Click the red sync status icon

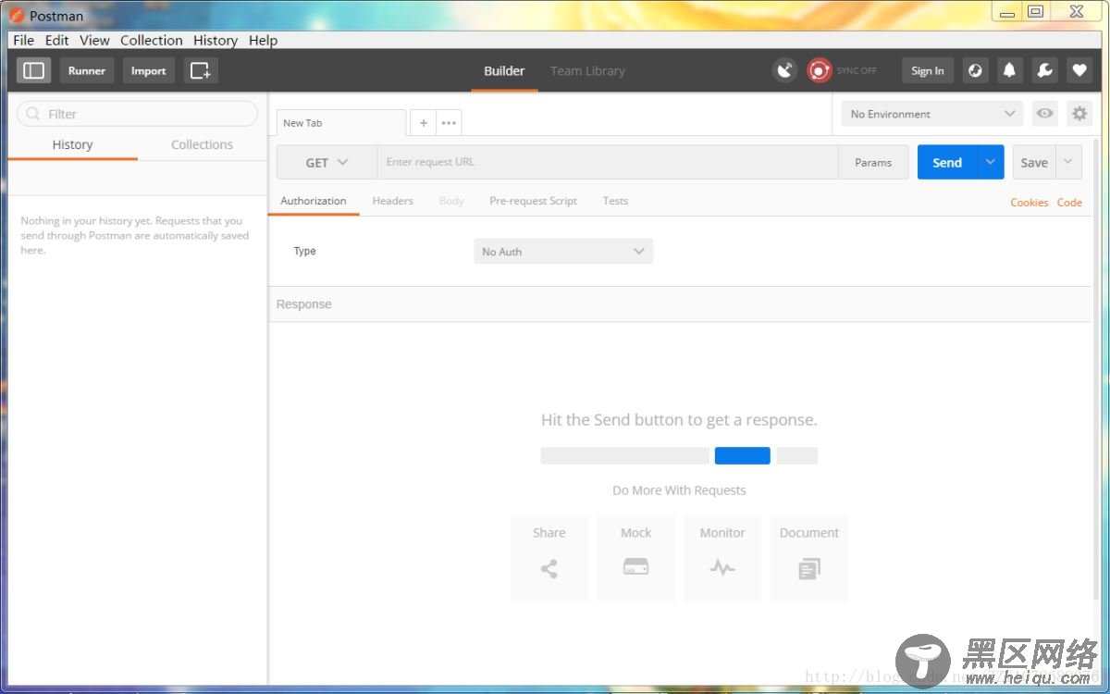click(819, 70)
